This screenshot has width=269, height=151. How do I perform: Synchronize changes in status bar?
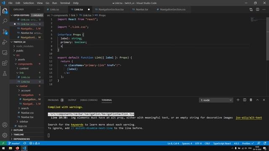[25, 143]
